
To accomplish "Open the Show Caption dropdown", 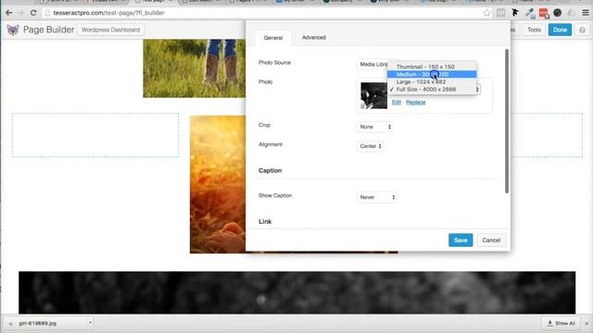I will click(x=377, y=197).
